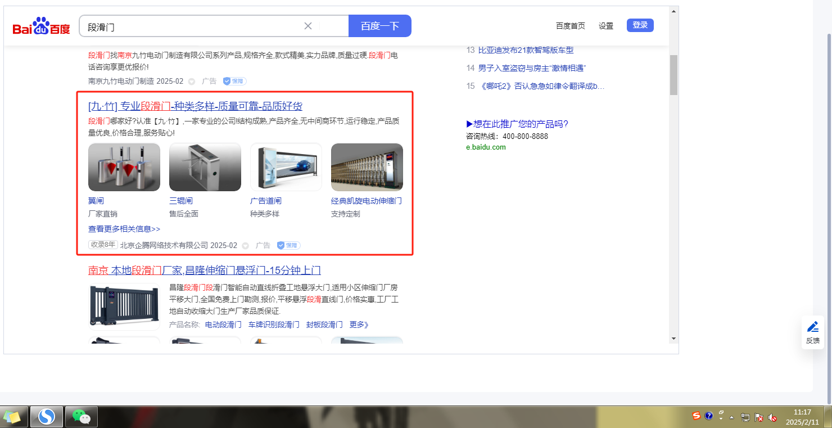Click the 广告 label after 北京企腾网络技术有限公司
The image size is (832, 428).
(263, 245)
